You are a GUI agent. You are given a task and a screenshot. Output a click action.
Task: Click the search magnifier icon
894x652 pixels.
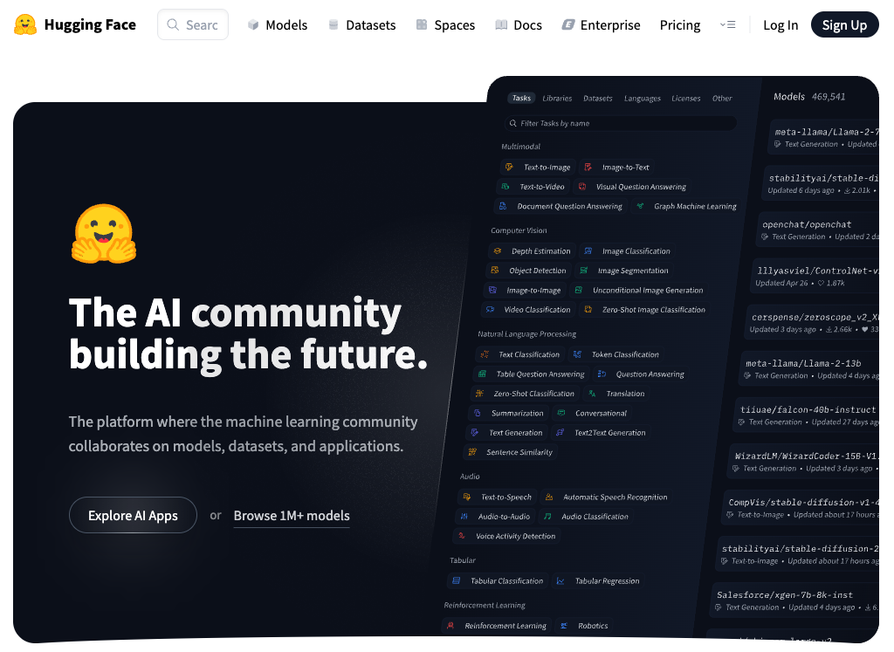[173, 24]
